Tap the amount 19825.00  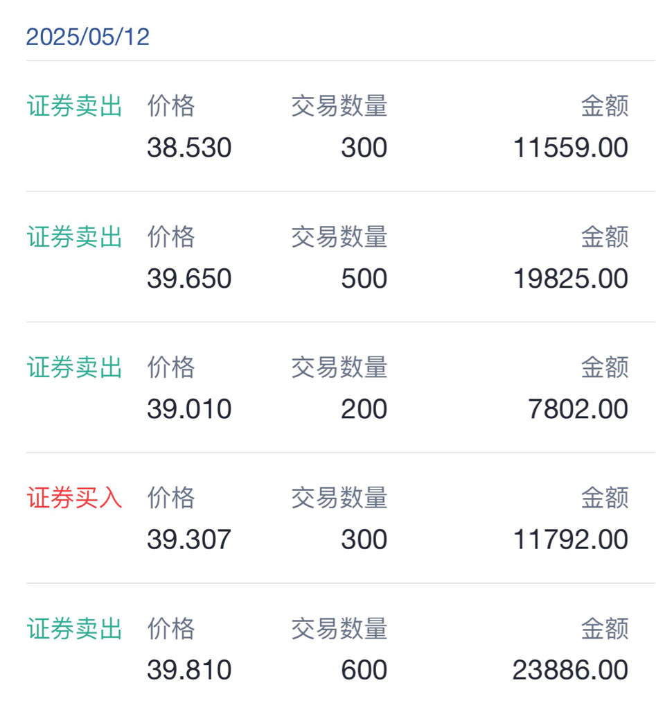coord(571,278)
